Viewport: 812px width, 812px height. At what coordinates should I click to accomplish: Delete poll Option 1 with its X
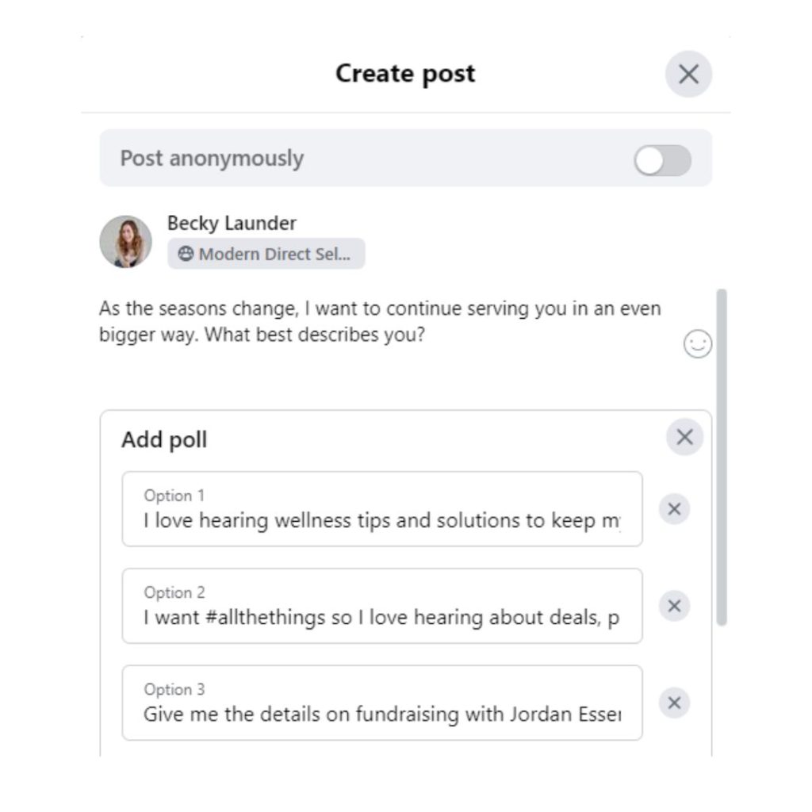click(674, 509)
